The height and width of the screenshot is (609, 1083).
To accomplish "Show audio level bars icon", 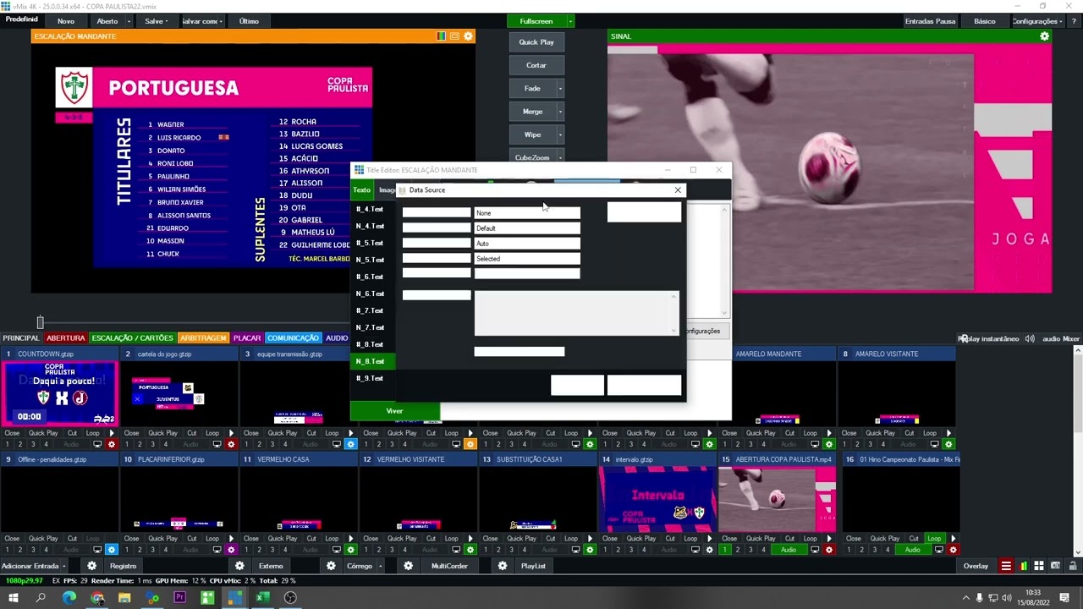I will click(x=1024, y=566).
